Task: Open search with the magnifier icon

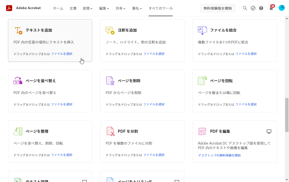Action: (245, 8)
